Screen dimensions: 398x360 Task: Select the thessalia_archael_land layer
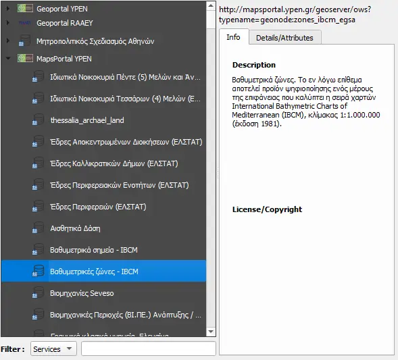click(87, 120)
